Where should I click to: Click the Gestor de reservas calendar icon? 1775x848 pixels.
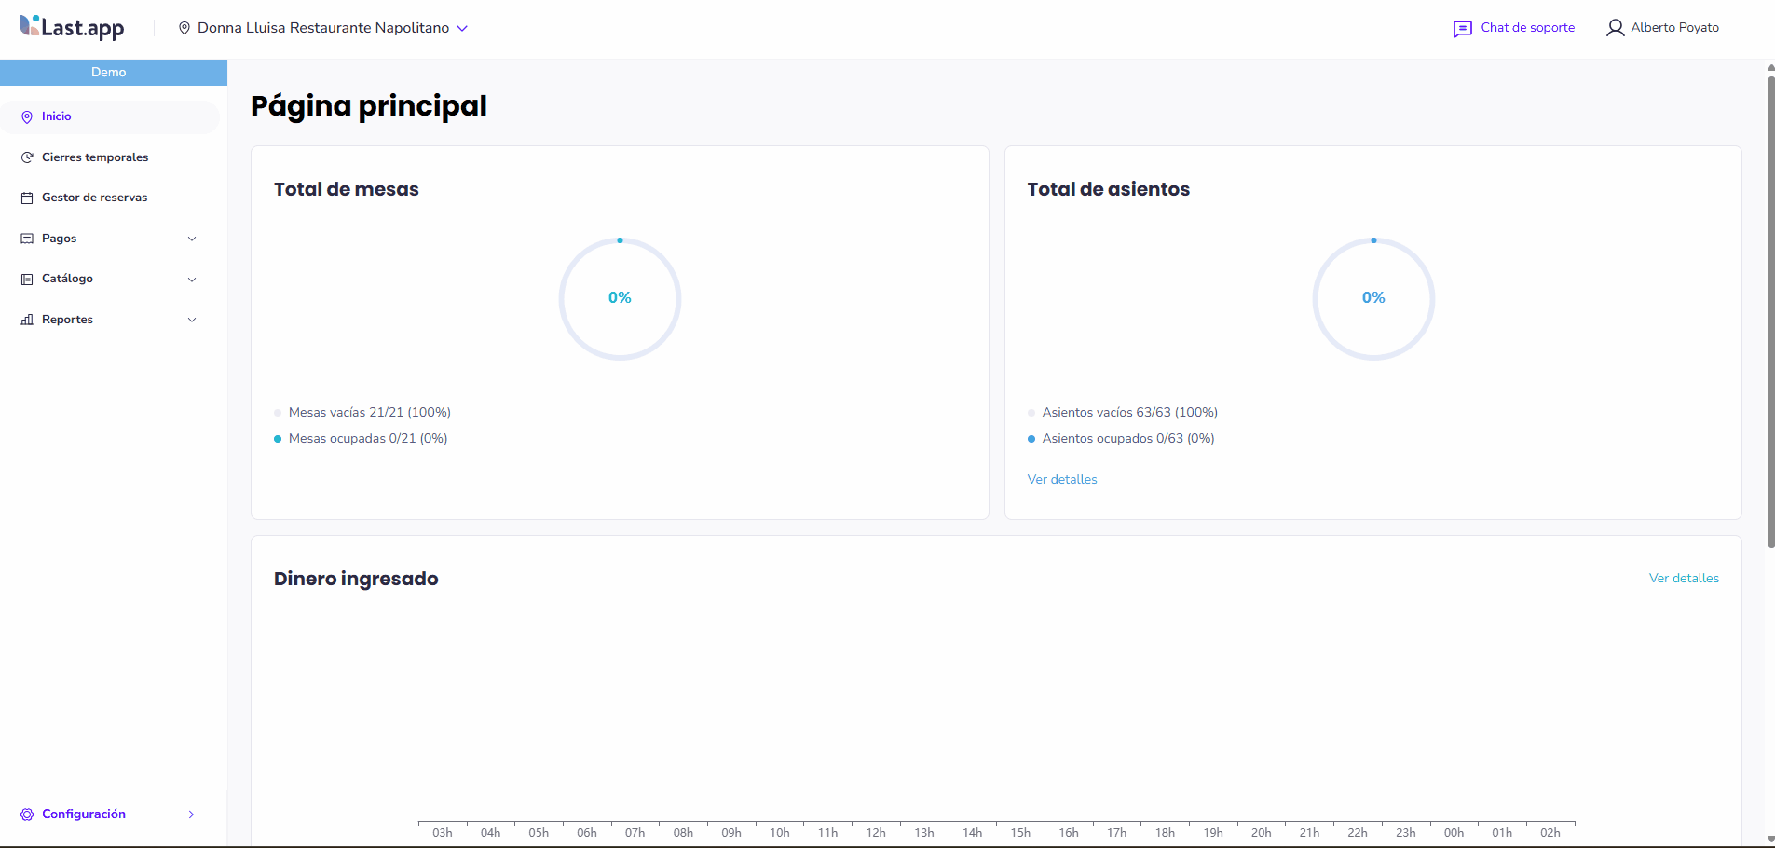pyautogui.click(x=27, y=198)
